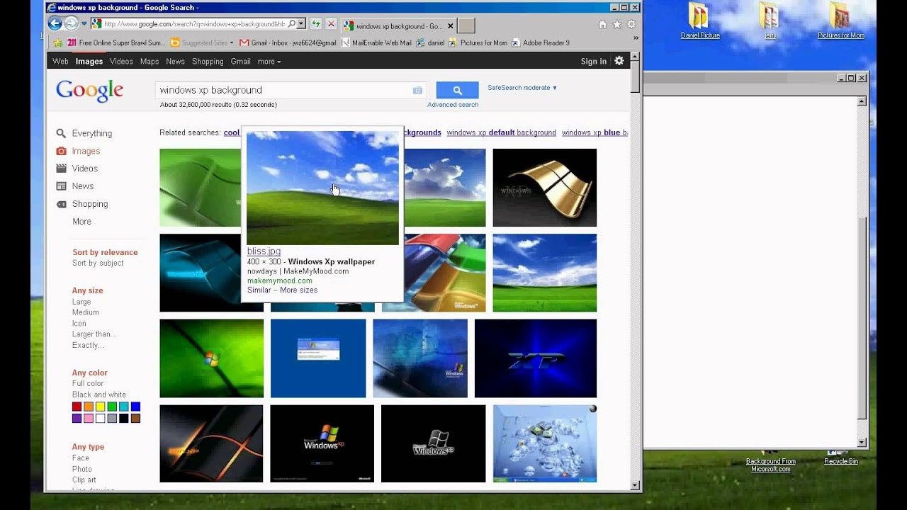Open the Advanced search link
Image resolution: width=907 pixels, height=510 pixels.
[453, 105]
